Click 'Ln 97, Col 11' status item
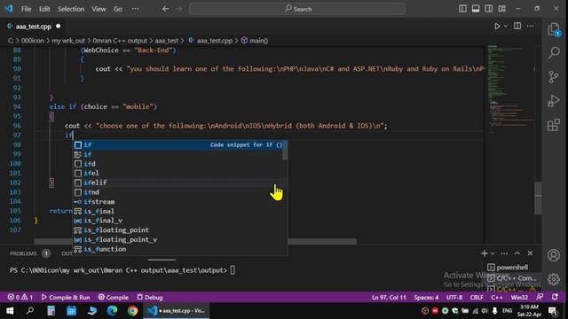 389,298
